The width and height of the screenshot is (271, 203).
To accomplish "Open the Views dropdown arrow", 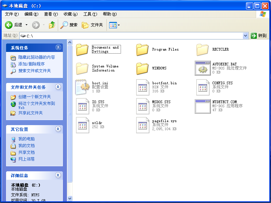I will tap(119, 25).
